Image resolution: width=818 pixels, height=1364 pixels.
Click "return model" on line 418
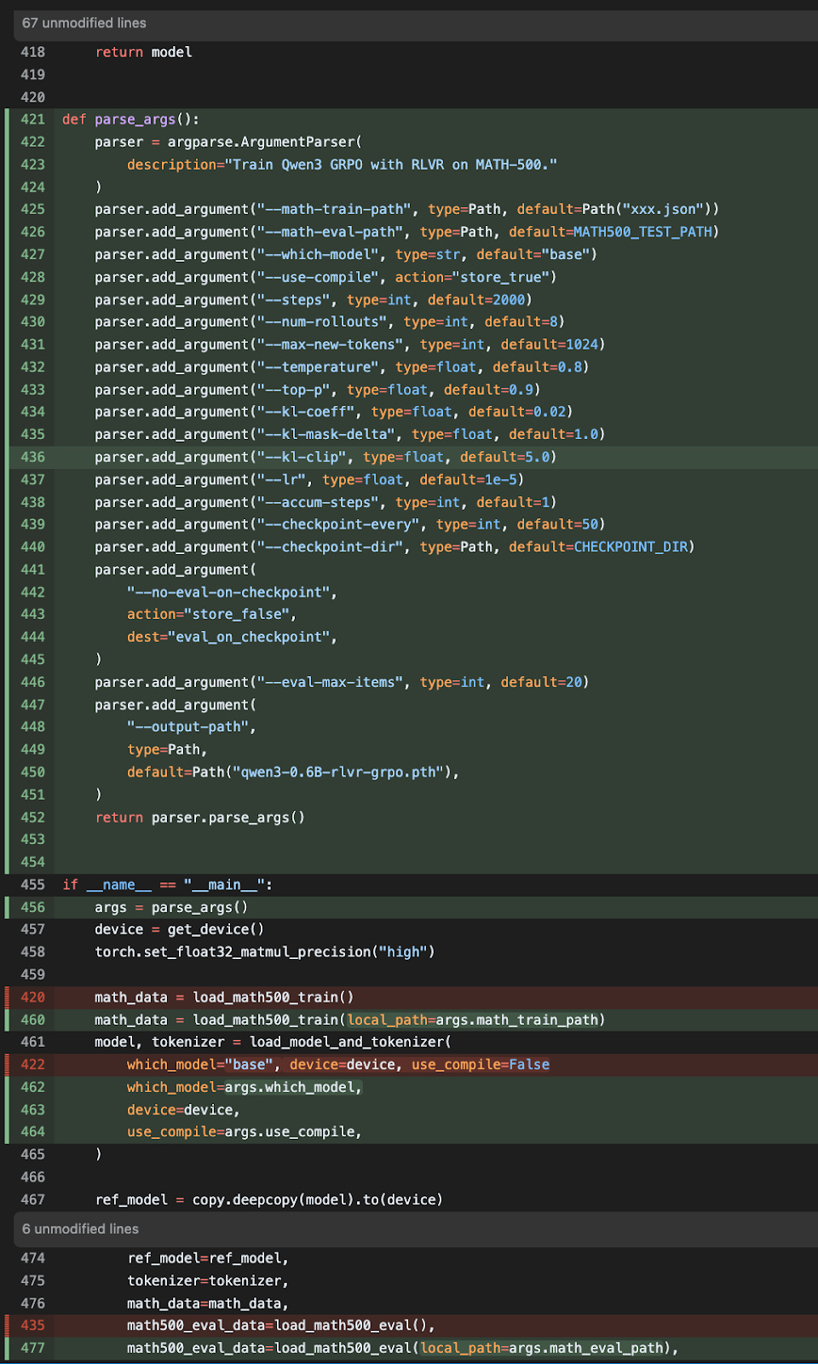pyautogui.click(x=143, y=52)
